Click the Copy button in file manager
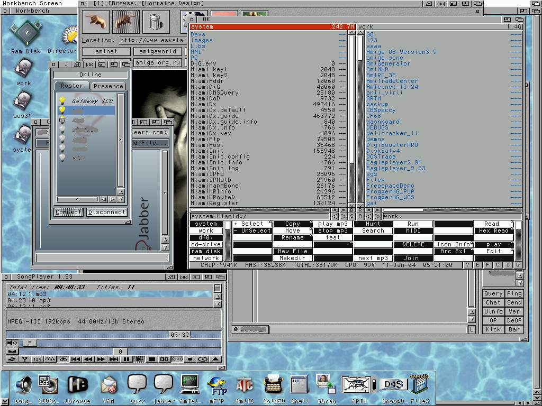The width and height of the screenshot is (542, 406). (x=292, y=224)
